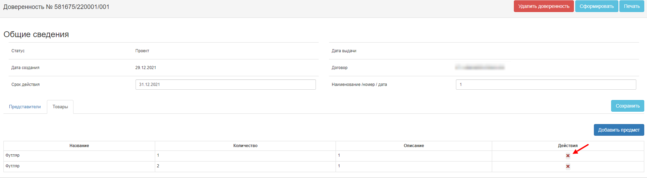The height and width of the screenshot is (178, 647).
Task: Delete the first Футляр row with quantity 1
Action: click(x=568, y=156)
